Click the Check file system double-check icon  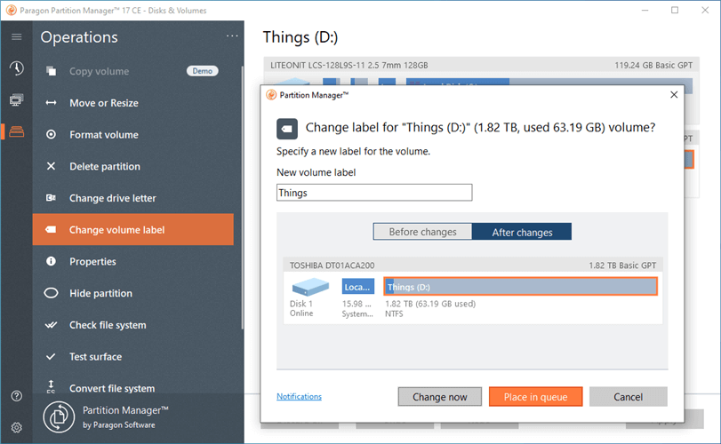click(51, 325)
